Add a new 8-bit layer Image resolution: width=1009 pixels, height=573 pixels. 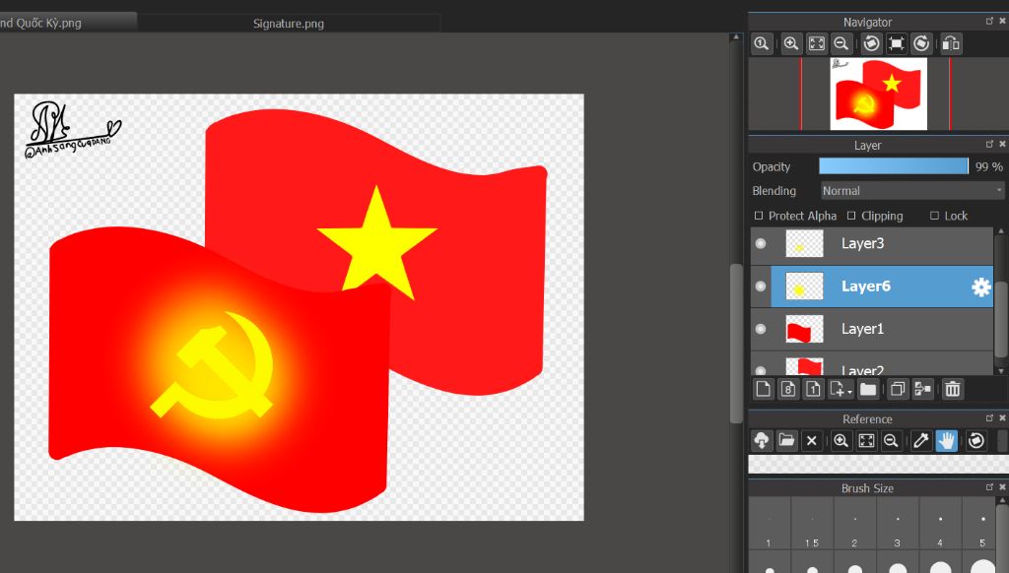tap(788, 389)
